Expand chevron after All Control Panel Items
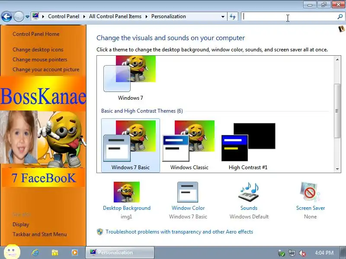346x259 pixels. coord(146,16)
